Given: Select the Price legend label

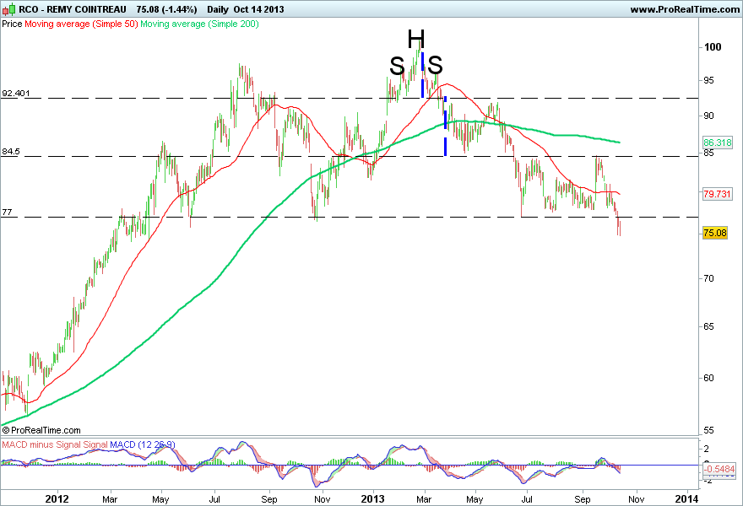Looking at the screenshot, I should click(12, 24).
